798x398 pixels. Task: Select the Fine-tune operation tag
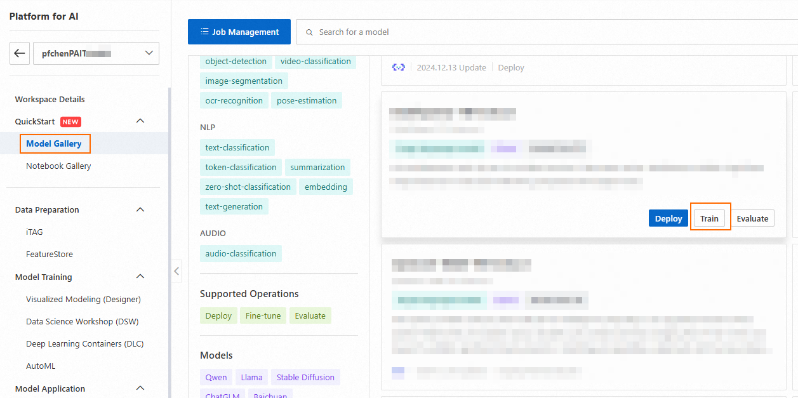pos(263,315)
